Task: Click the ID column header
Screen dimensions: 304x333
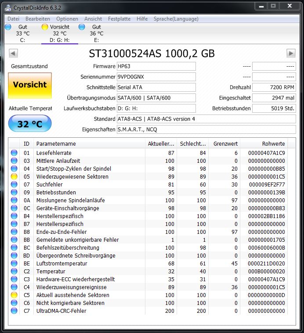Action: tap(26, 144)
